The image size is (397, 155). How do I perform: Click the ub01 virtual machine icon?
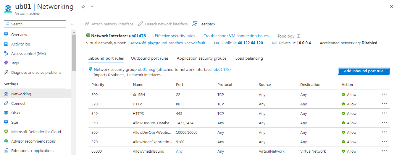tap(8, 9)
